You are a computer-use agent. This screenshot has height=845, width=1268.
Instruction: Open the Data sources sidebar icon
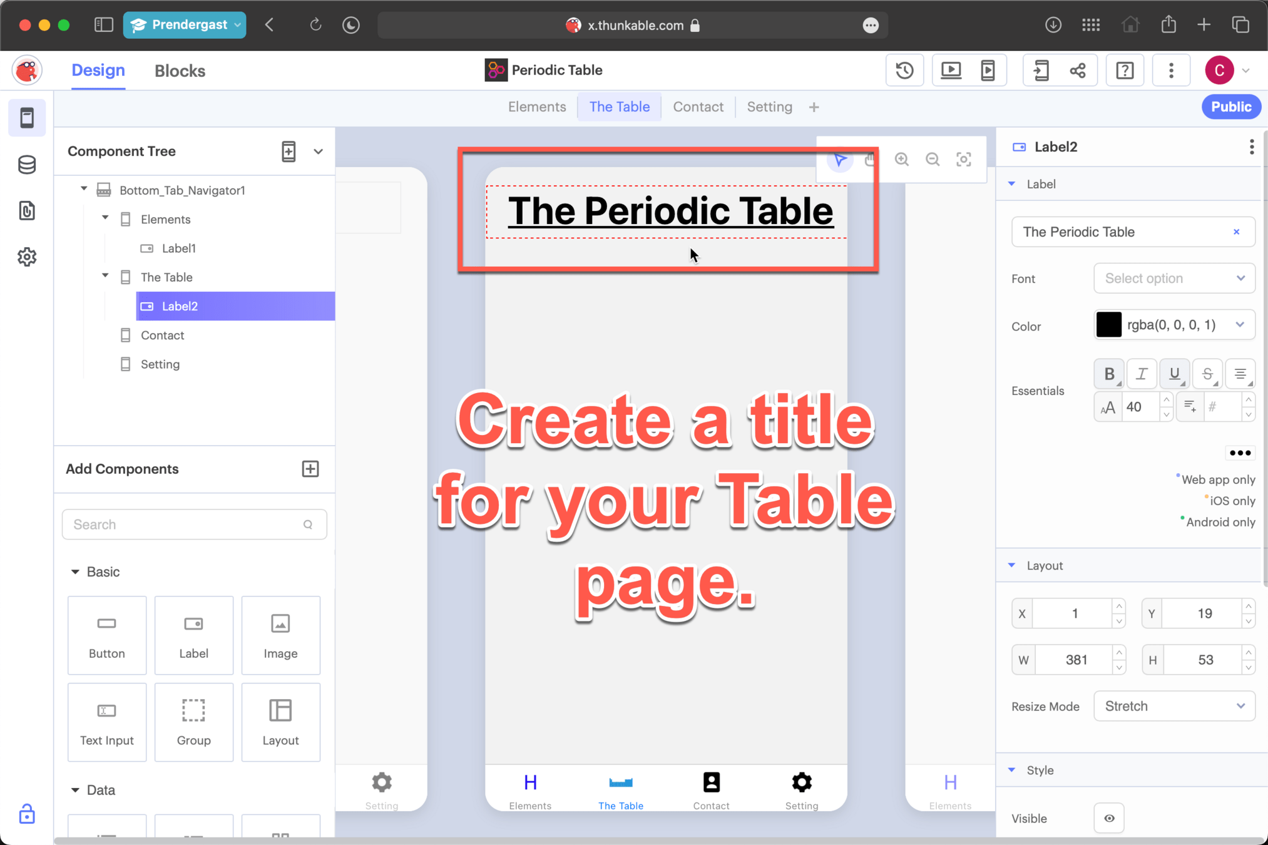click(x=27, y=165)
